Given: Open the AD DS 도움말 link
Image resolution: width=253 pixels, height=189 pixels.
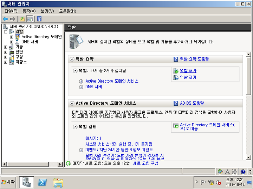Looking at the screenshot, I should pyautogui.click(x=192, y=103).
